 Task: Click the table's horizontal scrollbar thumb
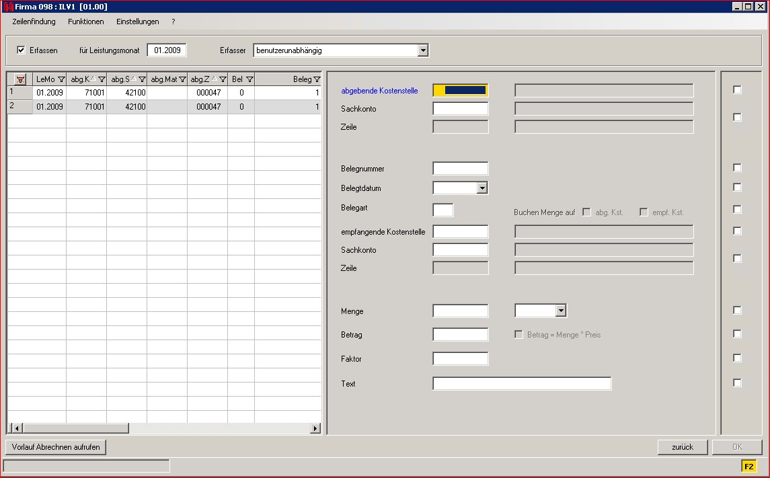[x=75, y=428]
